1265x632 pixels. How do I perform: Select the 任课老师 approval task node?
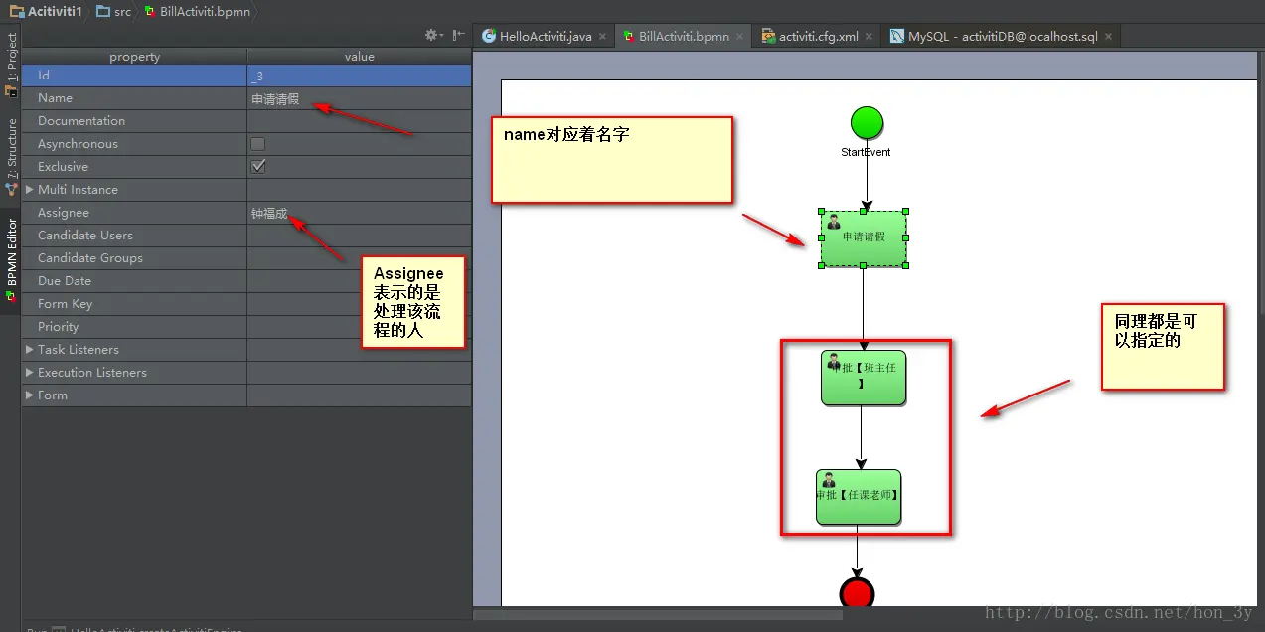pyautogui.click(x=859, y=497)
